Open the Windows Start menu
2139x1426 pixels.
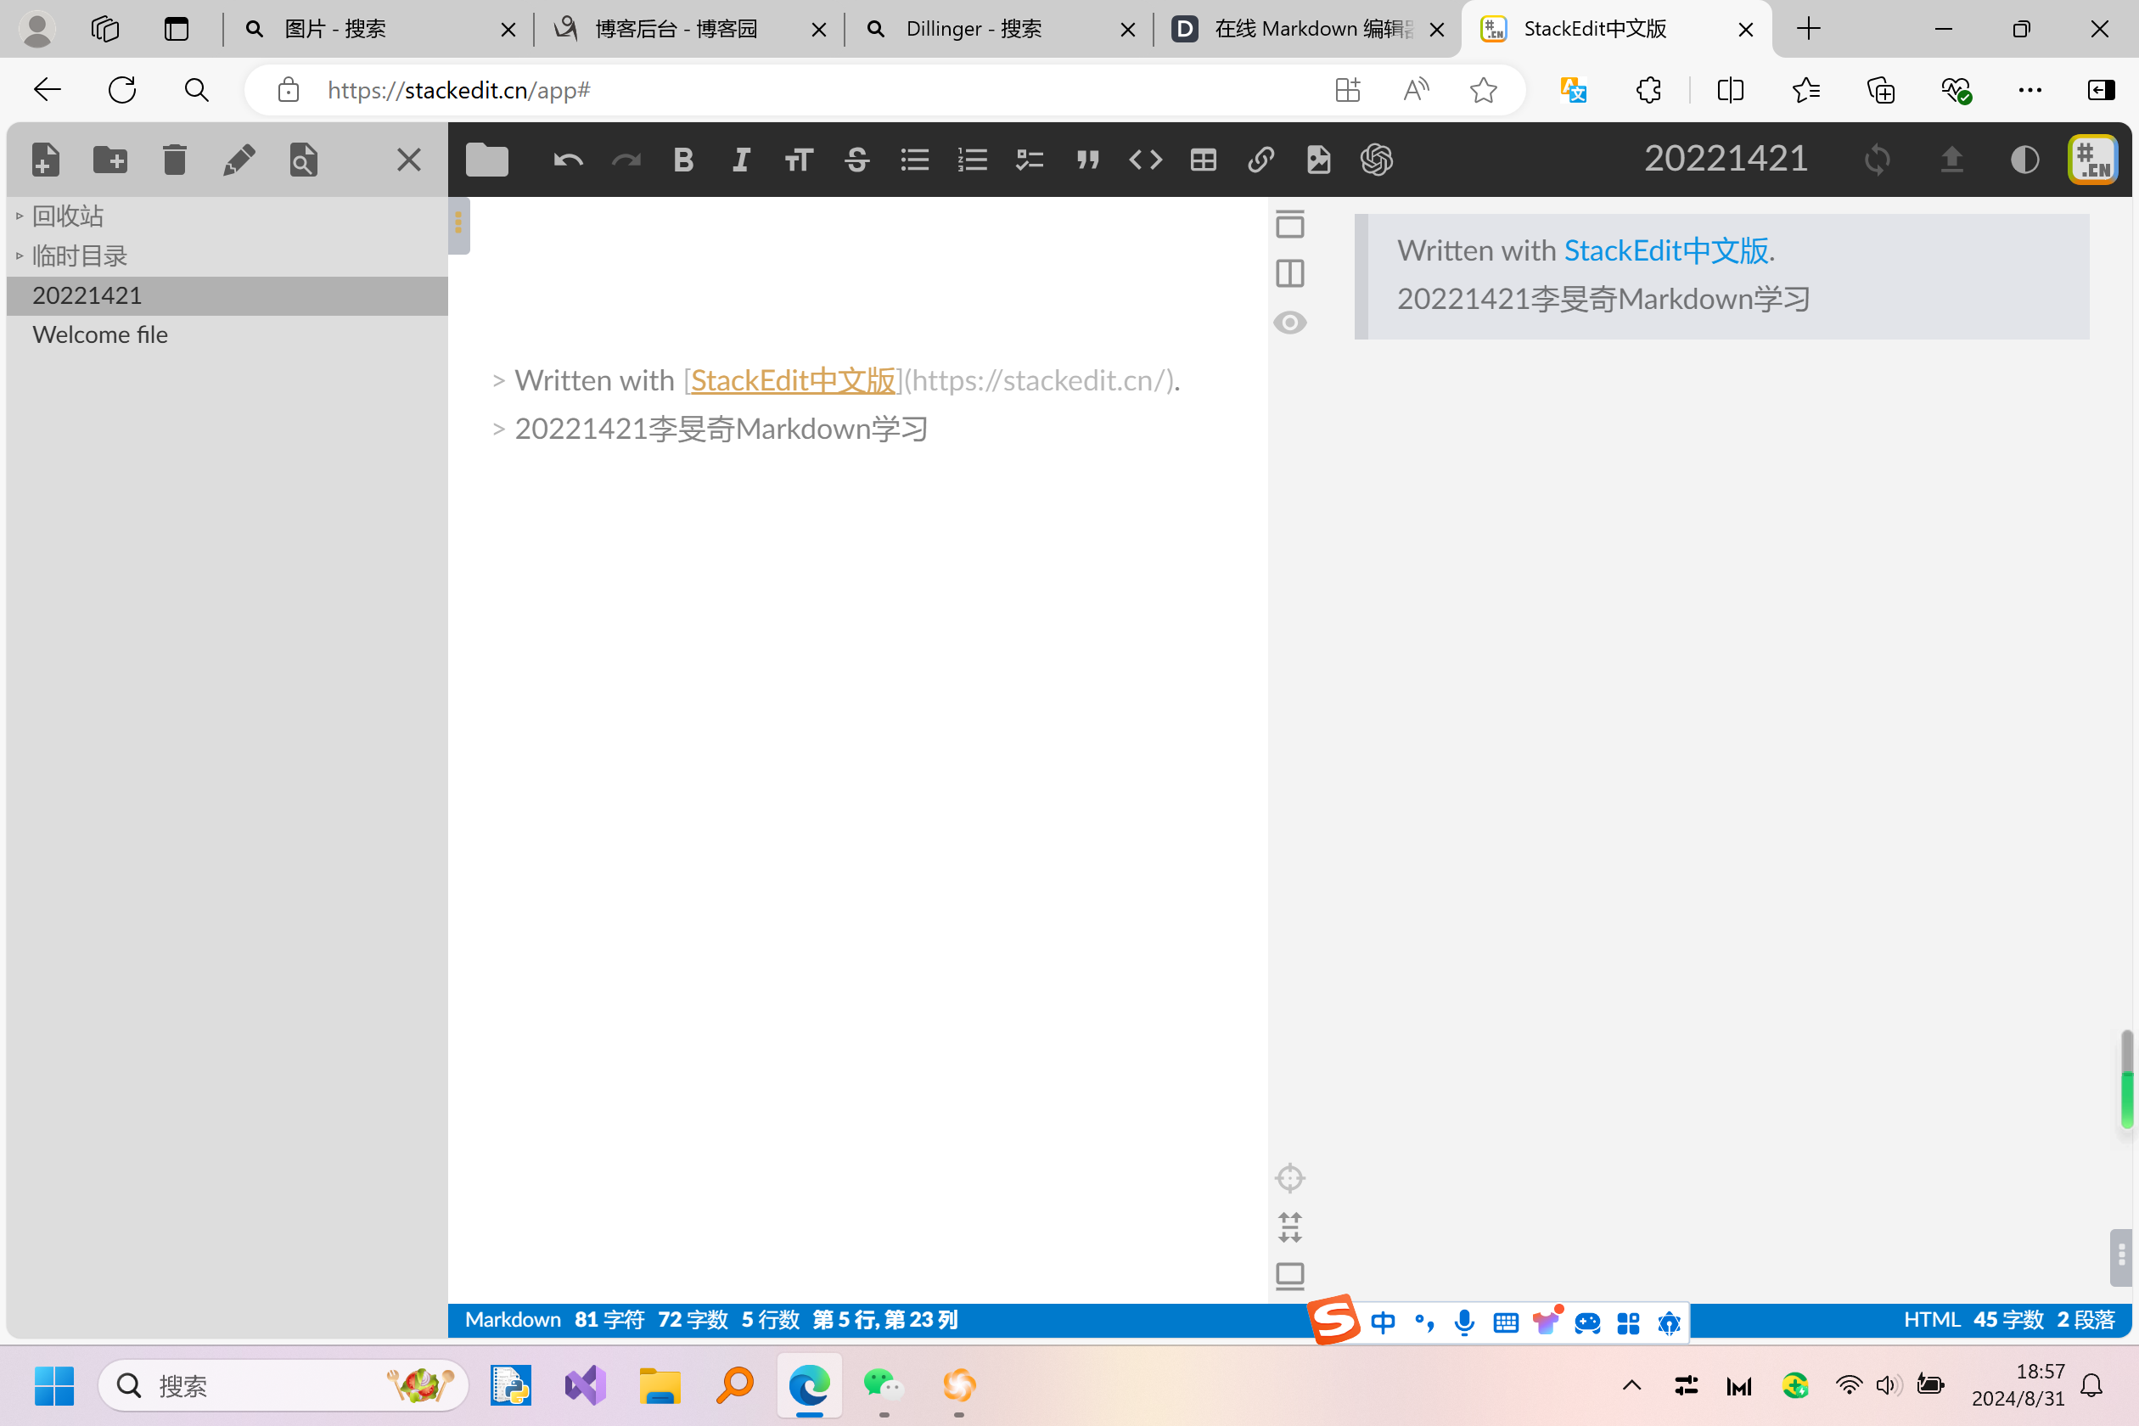[54, 1386]
